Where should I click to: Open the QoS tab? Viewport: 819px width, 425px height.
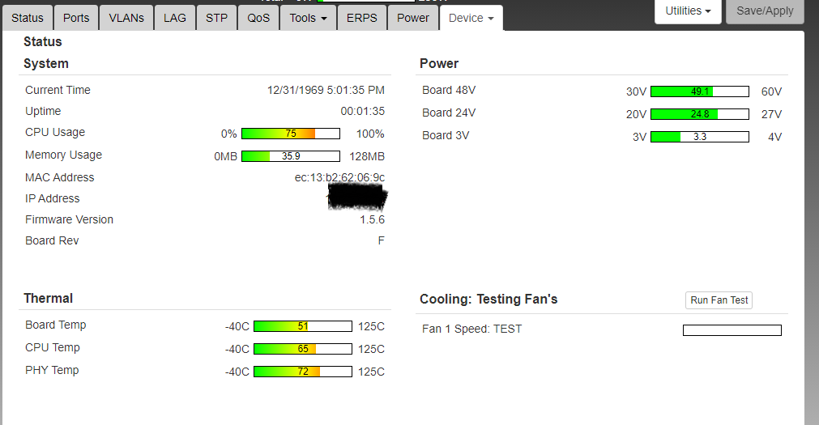coord(258,18)
